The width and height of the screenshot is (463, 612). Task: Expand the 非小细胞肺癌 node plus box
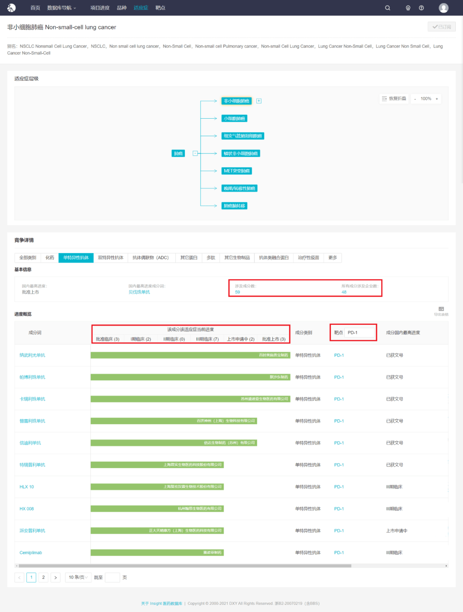point(259,101)
